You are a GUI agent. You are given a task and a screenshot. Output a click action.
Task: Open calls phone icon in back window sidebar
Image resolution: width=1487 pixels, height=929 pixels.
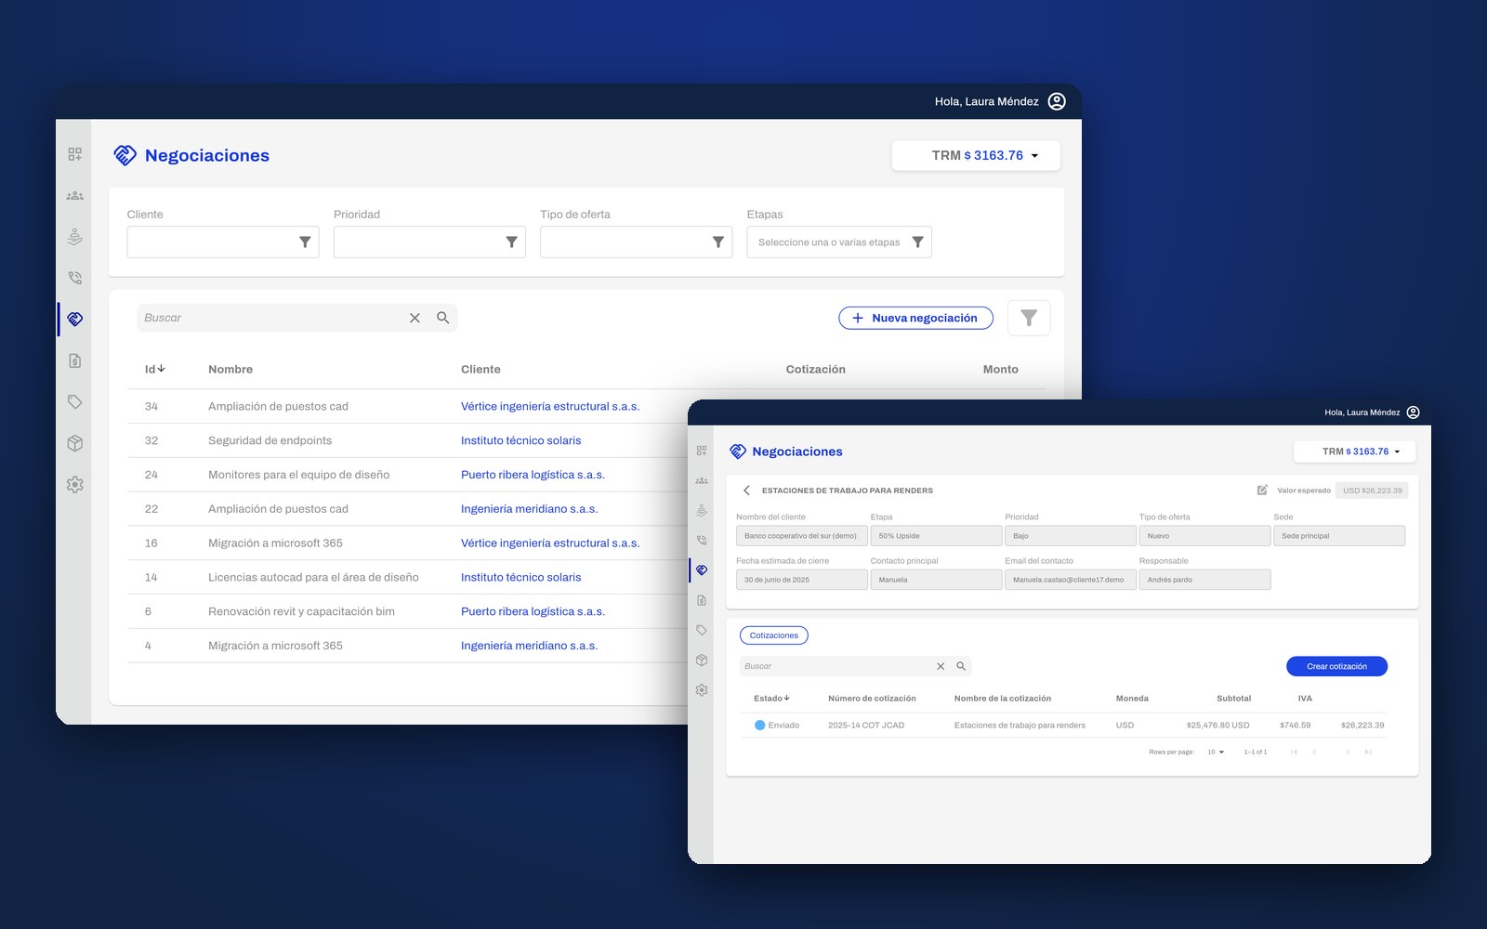point(75,278)
